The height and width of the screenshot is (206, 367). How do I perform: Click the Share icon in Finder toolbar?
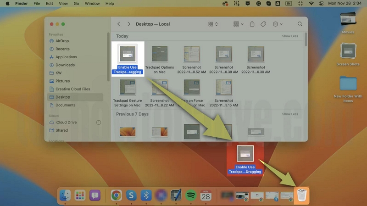(x=252, y=24)
